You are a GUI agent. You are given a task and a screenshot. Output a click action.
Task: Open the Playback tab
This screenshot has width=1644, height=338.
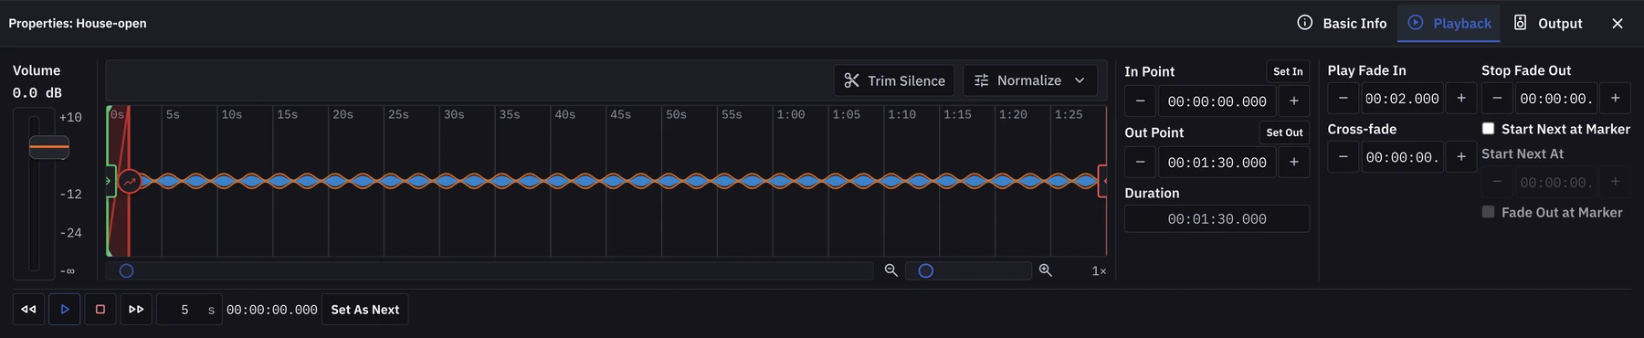pyautogui.click(x=1449, y=23)
